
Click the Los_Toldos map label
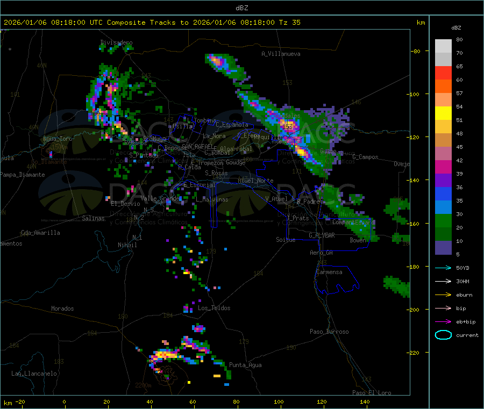[214, 308]
